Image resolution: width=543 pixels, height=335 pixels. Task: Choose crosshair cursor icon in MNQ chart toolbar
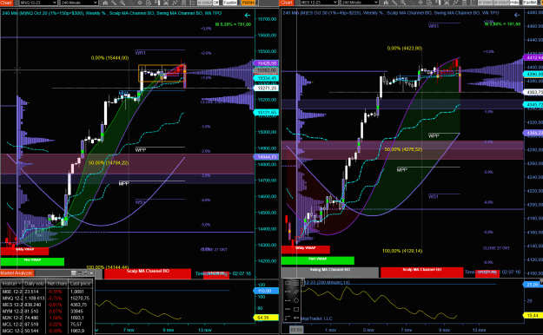click(140, 3)
